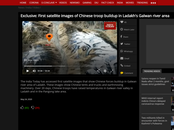Select the TRENDING VIDEOS tab
Viewport: 174px width, 130px height.
point(152,71)
